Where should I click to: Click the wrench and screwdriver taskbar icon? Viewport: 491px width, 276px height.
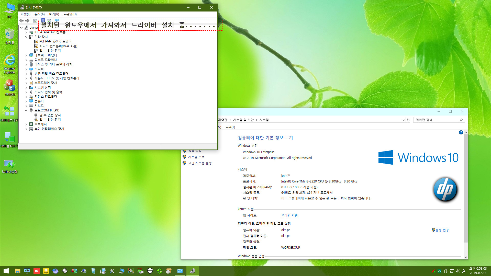[x=112, y=271]
